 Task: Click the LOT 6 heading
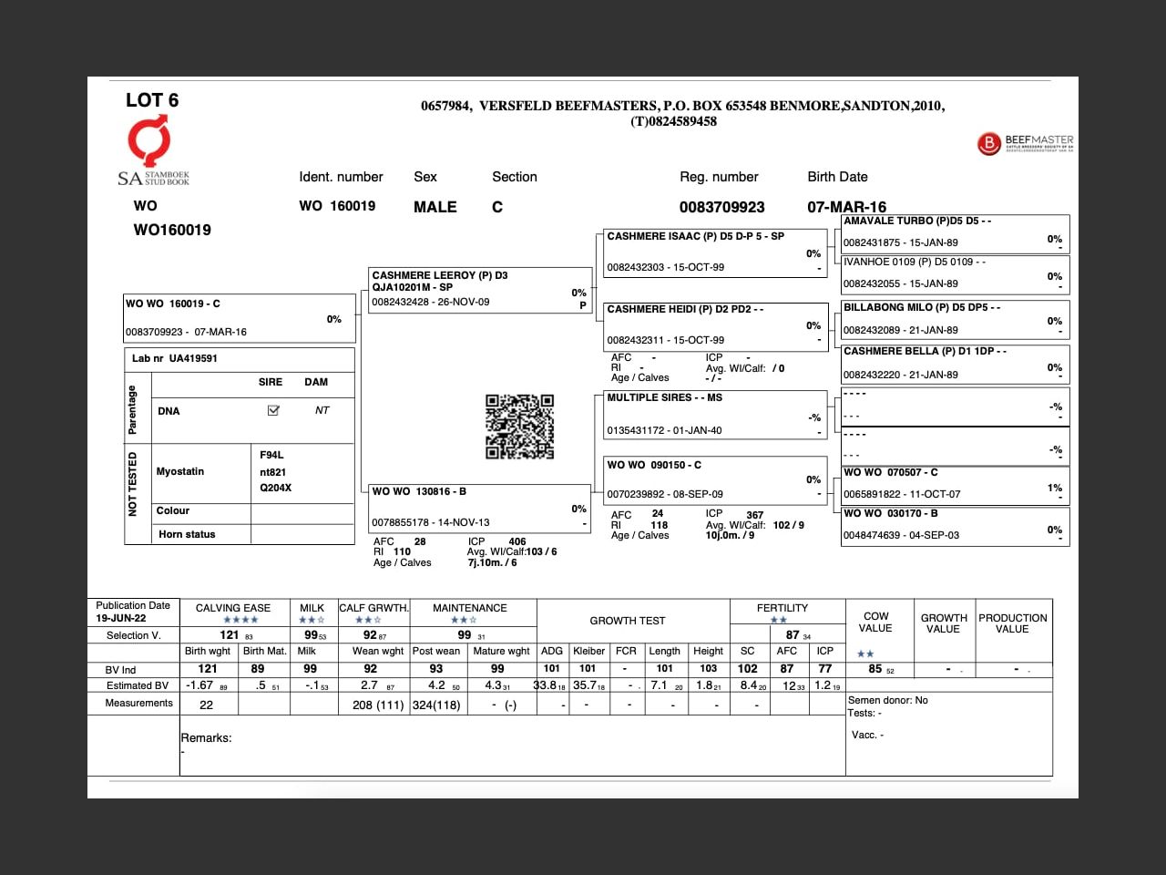(152, 100)
